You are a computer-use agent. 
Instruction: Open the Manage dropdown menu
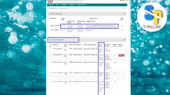64,5
